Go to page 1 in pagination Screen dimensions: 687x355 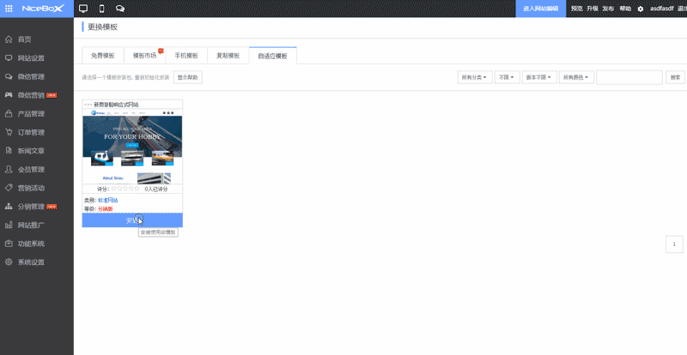pyautogui.click(x=674, y=244)
